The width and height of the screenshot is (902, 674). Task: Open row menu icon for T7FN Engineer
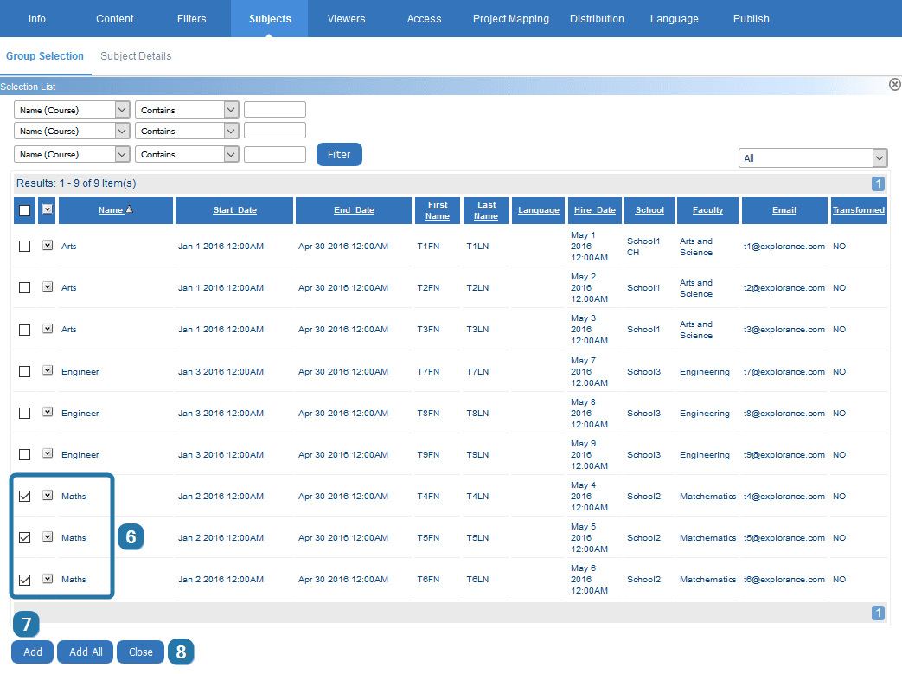click(x=48, y=370)
